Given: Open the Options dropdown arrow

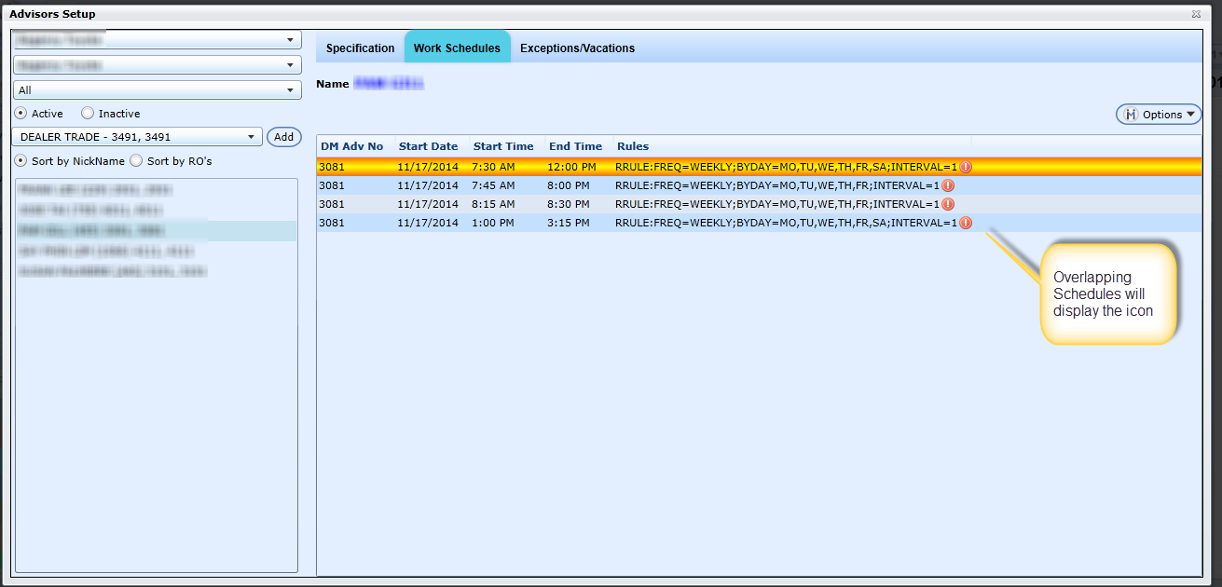Looking at the screenshot, I should pyautogui.click(x=1190, y=115).
